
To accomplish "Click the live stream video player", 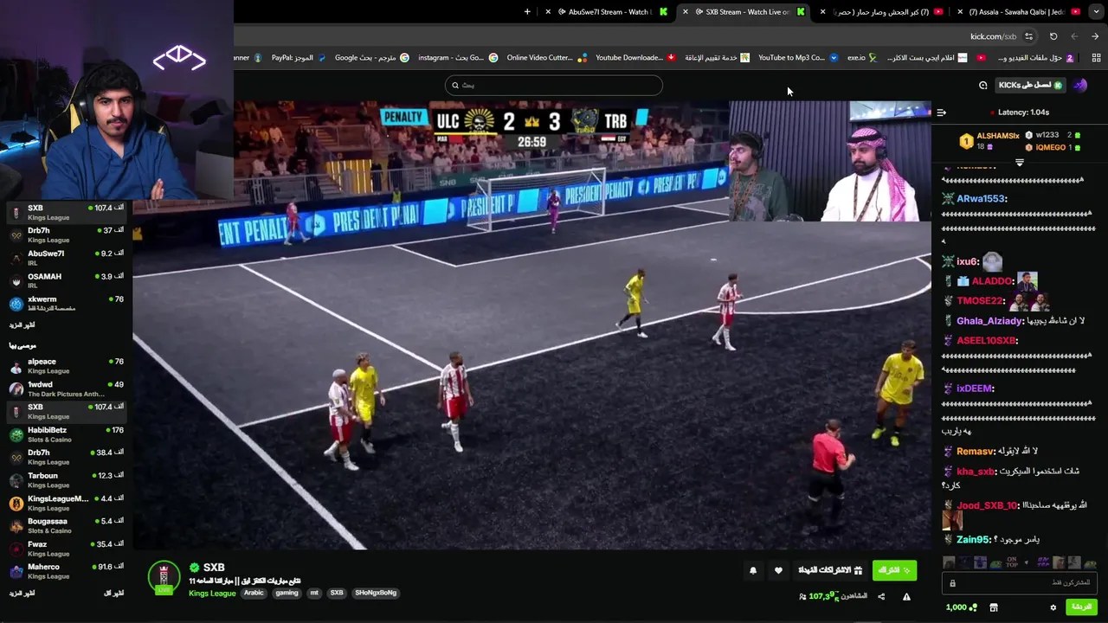I will click(x=531, y=324).
